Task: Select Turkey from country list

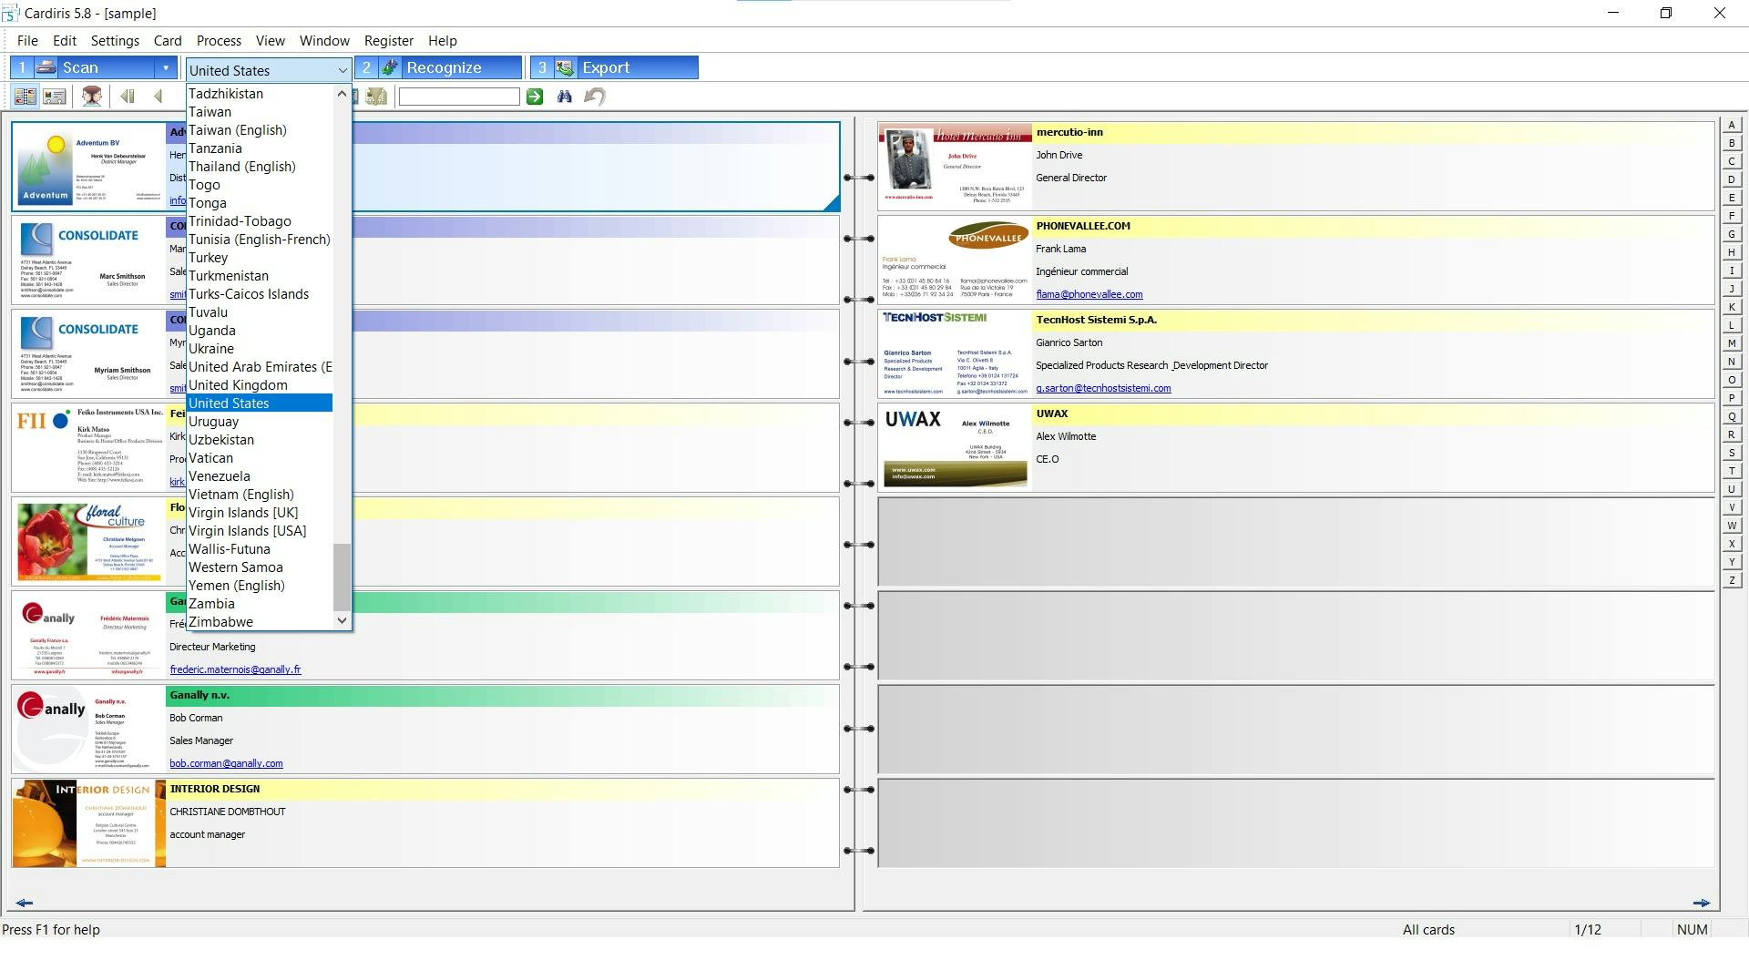Action: 260,258
